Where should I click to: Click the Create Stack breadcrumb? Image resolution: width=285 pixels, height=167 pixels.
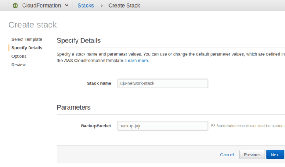124,6
